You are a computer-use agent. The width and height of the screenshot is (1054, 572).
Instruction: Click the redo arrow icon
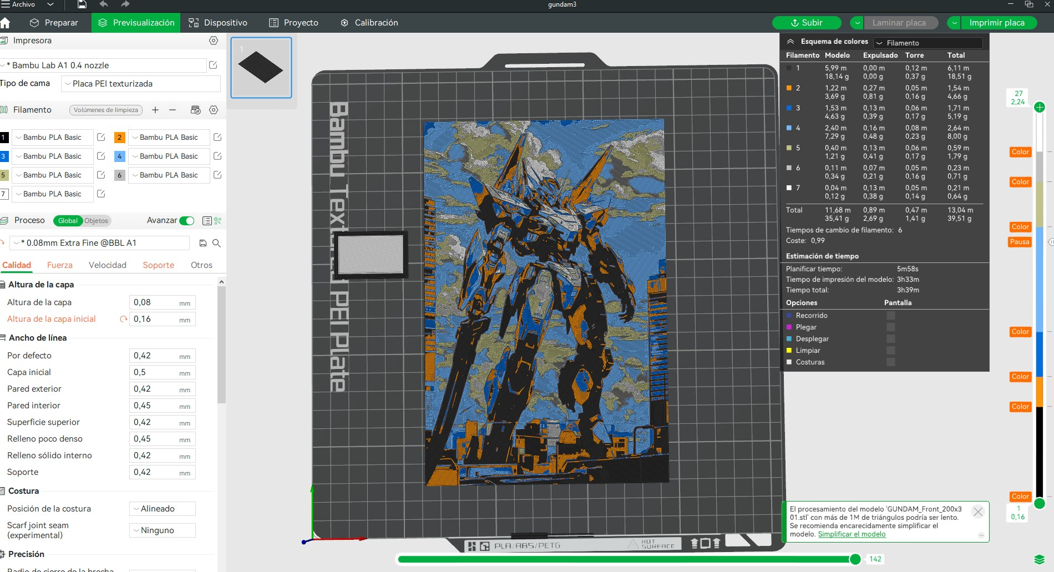[x=125, y=4]
